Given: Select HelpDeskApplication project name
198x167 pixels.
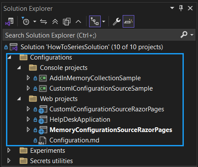Looking at the screenshot, I should point(80,120).
